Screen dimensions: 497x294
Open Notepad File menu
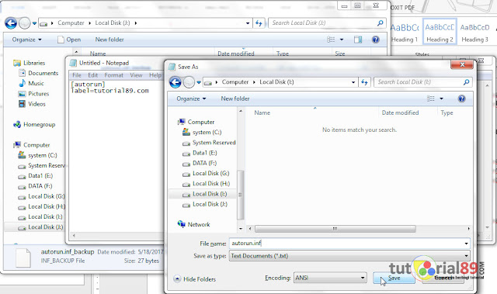[x=77, y=75]
